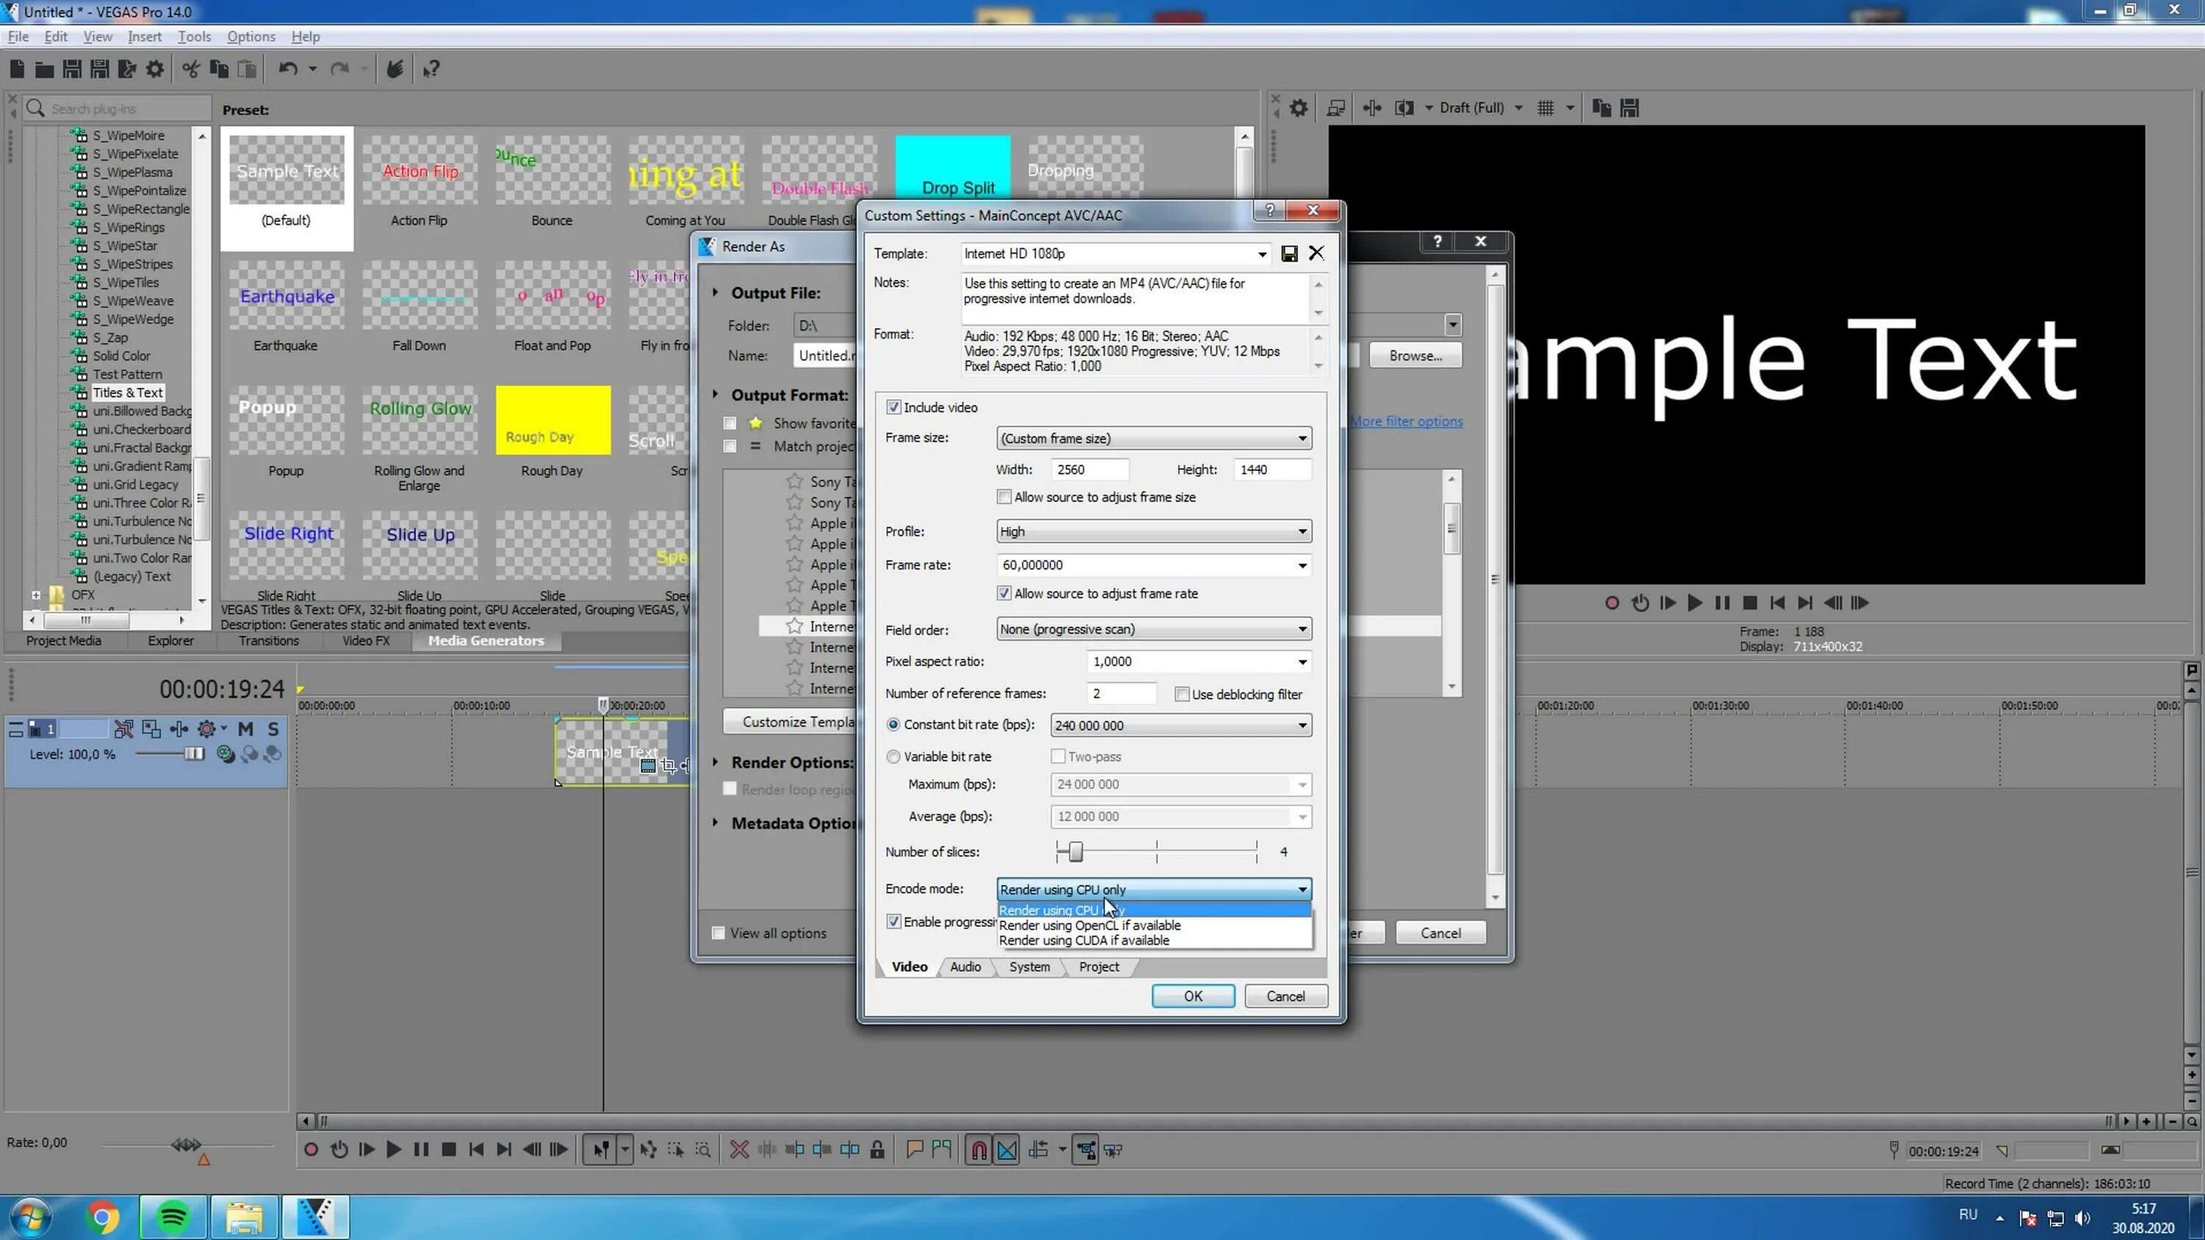Mute track 1 with the M button
This screenshot has width=2205, height=1240.
(245, 729)
